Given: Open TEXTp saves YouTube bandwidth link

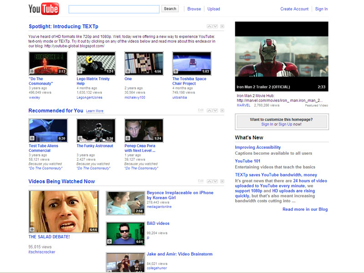Looking at the screenshot, I should click(x=276, y=175).
